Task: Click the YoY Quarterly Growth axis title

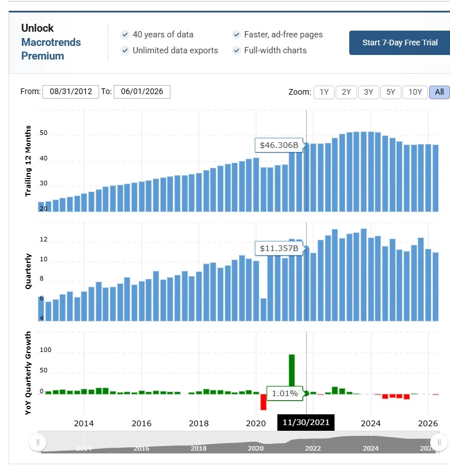Action: (28, 373)
